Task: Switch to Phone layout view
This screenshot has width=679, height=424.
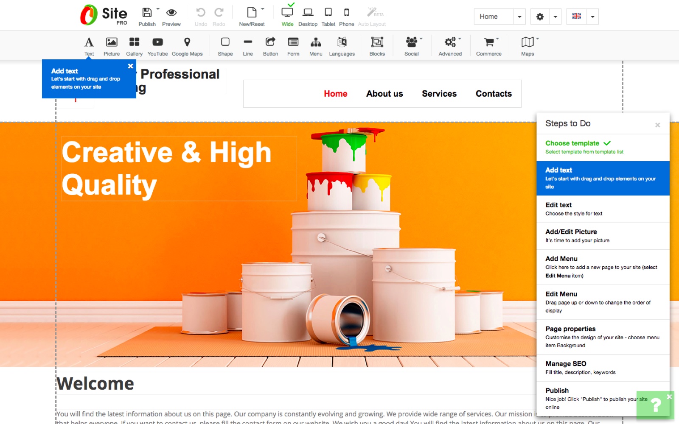Action: [346, 13]
